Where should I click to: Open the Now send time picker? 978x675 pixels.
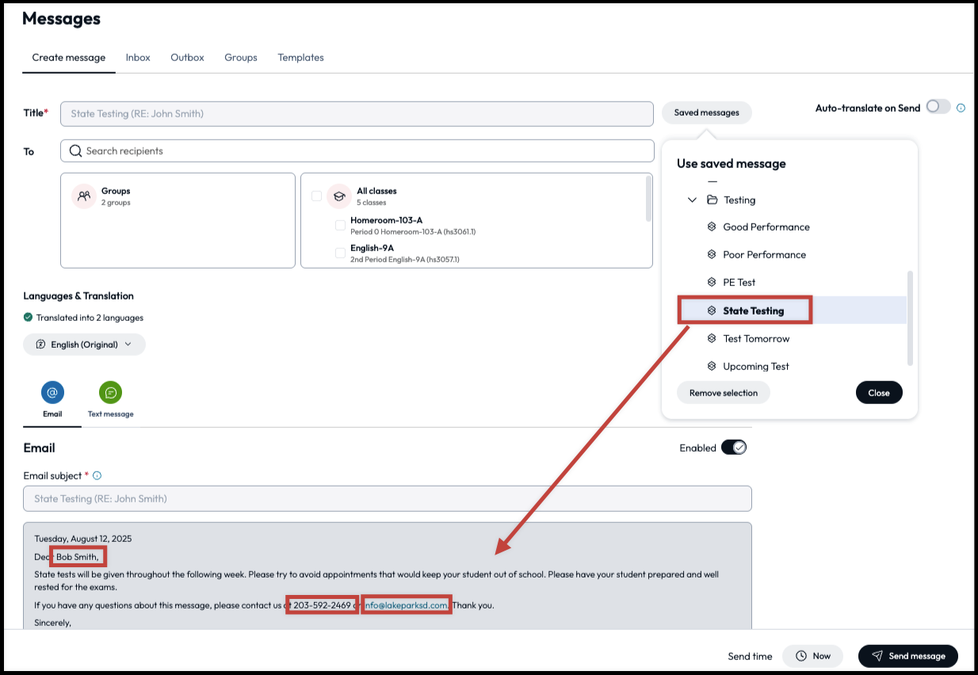813,656
